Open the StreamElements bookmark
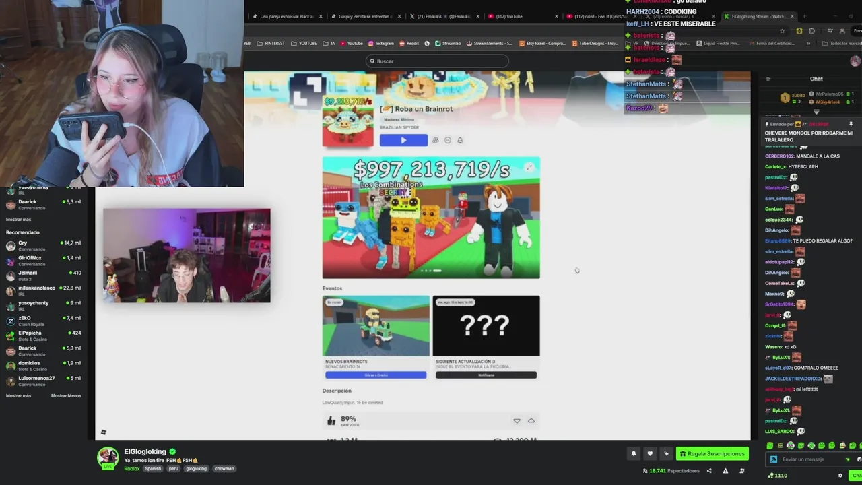The height and width of the screenshot is (485, 862). point(489,43)
